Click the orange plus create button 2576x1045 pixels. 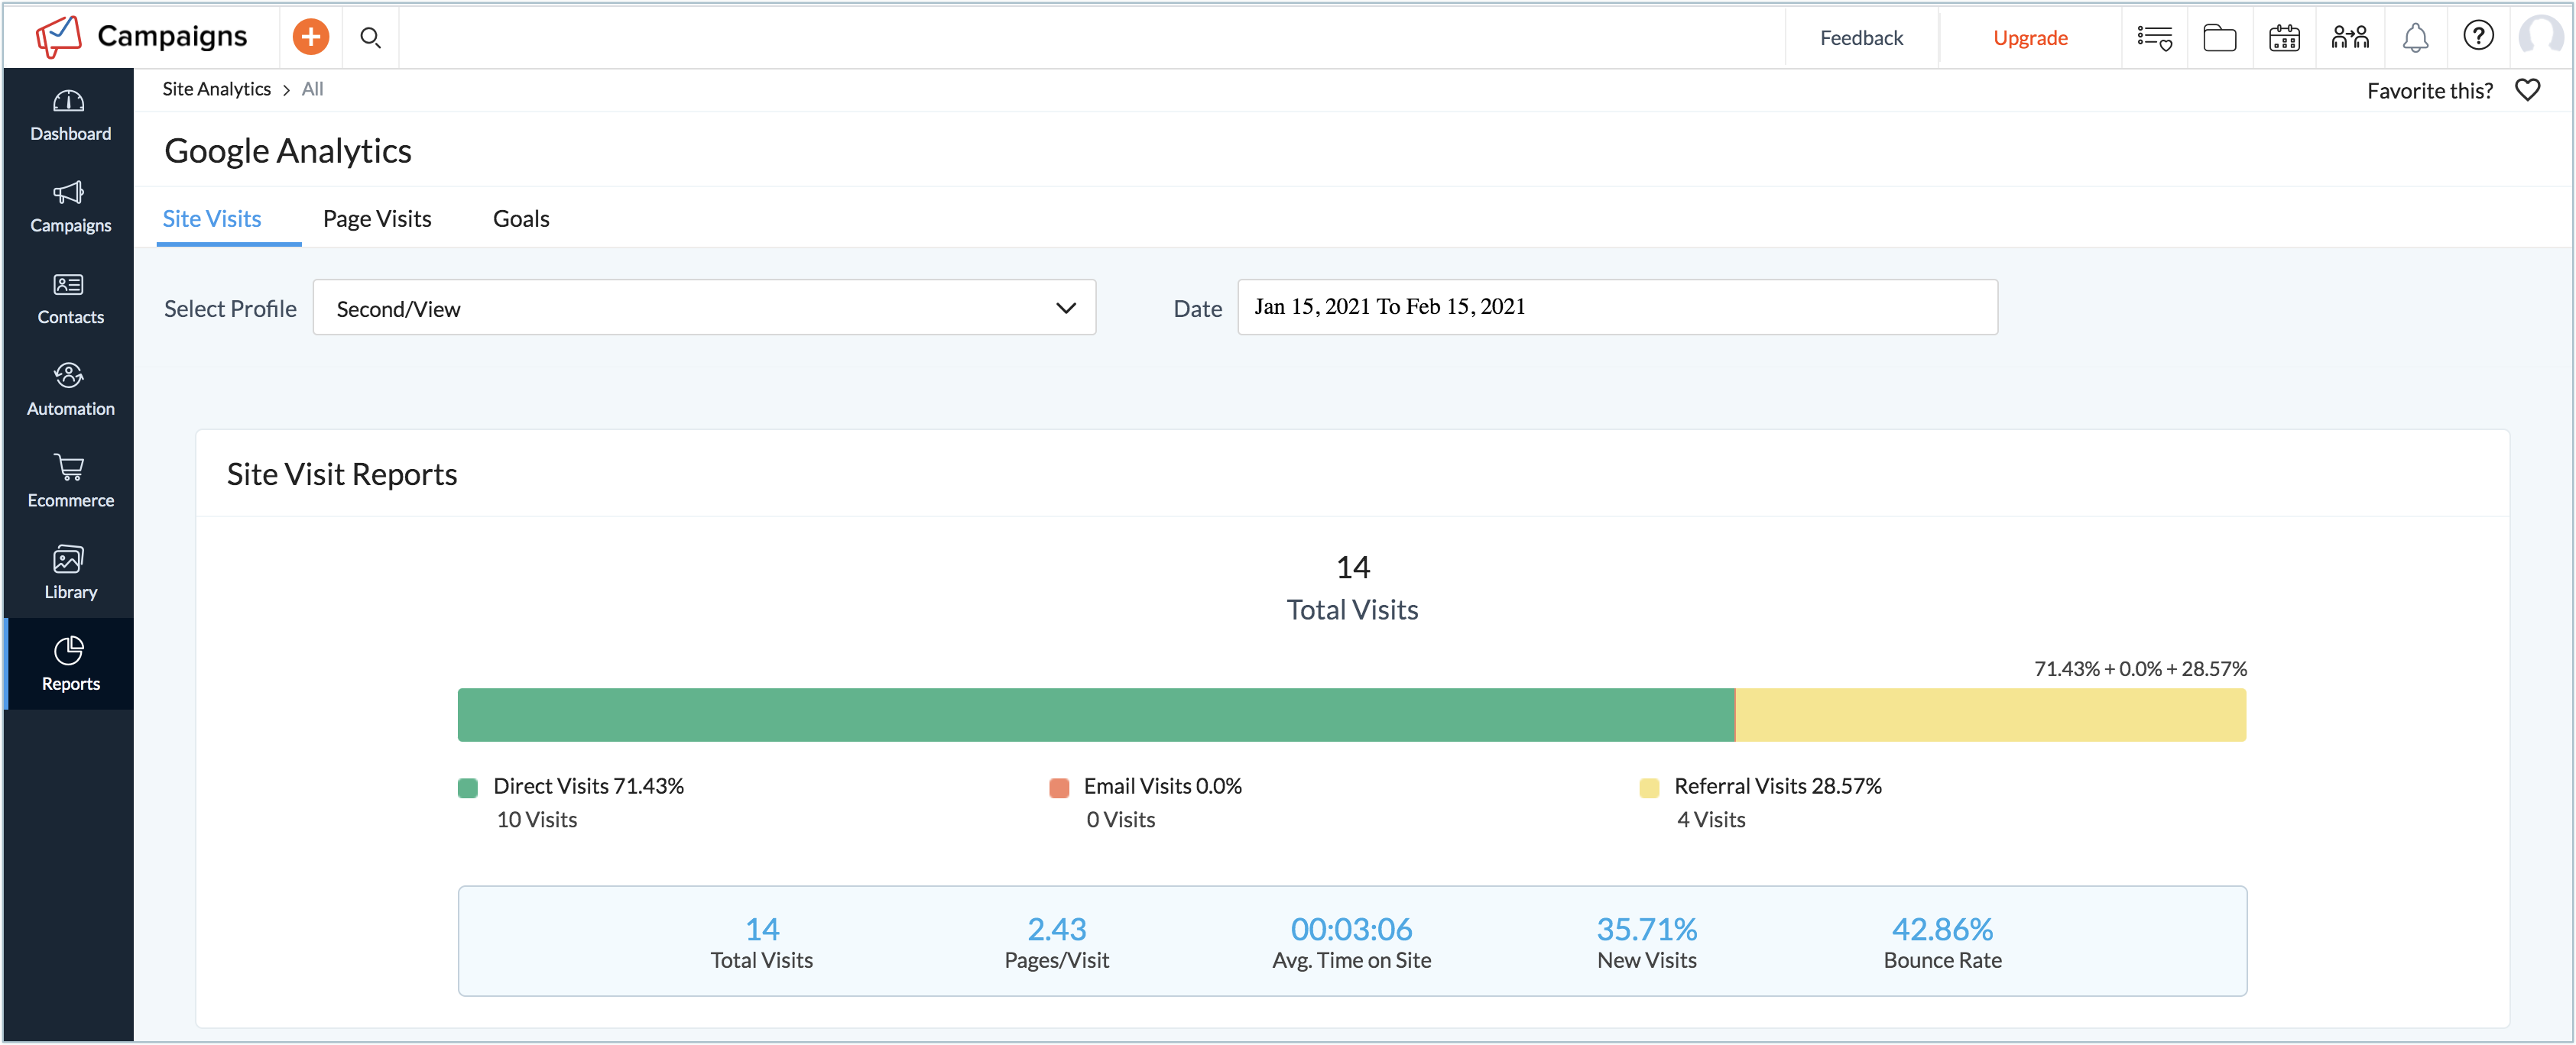point(310,37)
